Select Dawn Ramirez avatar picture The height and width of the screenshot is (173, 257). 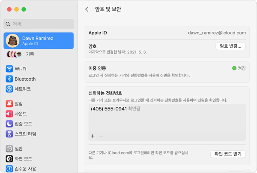point(12,41)
